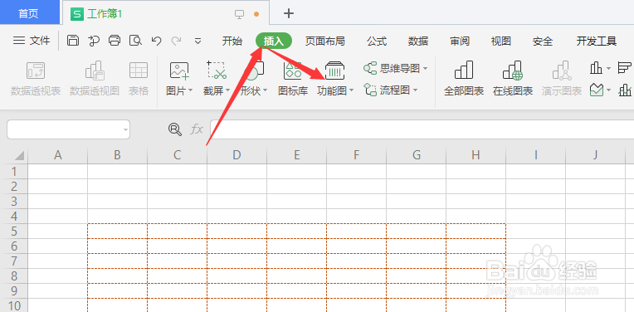
Task: Open 全部图表 all charts
Action: pos(464,78)
